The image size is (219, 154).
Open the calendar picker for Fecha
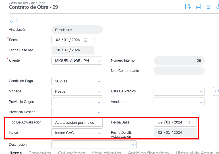[x=85, y=40]
